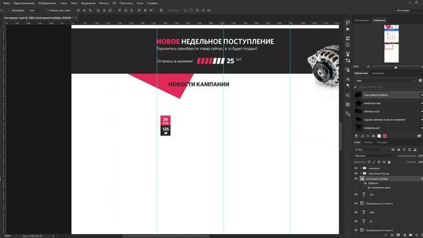Click the add character style icon in Libraries
This screenshot has width=423, height=238.
click(367, 136)
